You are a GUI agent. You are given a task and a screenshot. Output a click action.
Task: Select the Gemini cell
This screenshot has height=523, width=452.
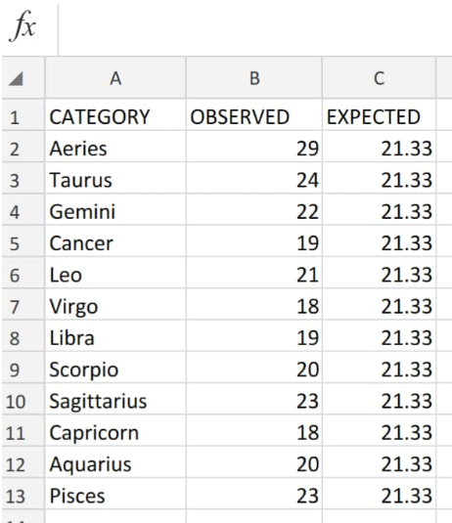coord(115,209)
